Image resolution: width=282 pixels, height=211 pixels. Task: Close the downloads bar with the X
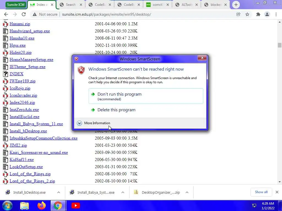[277, 192]
